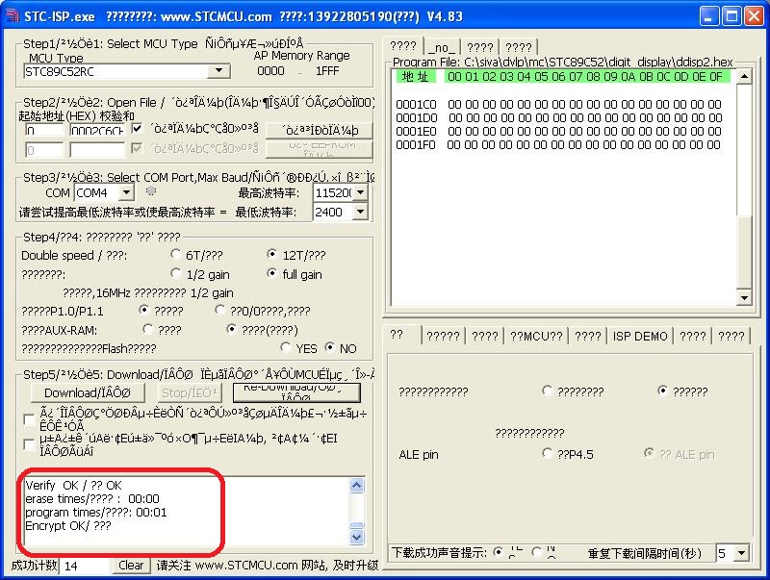Click the Download button

[88, 393]
